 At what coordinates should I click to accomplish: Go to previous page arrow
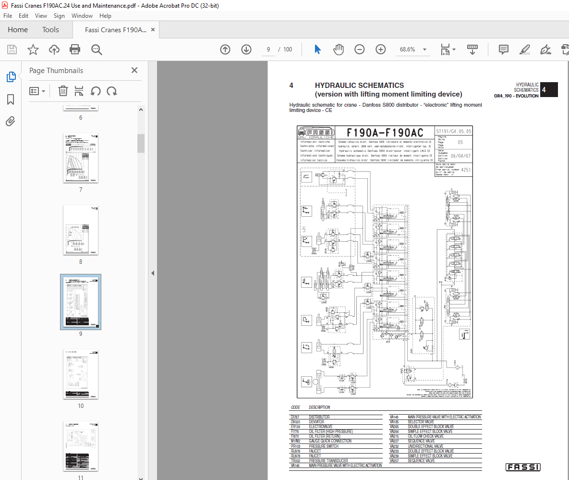pyautogui.click(x=225, y=49)
